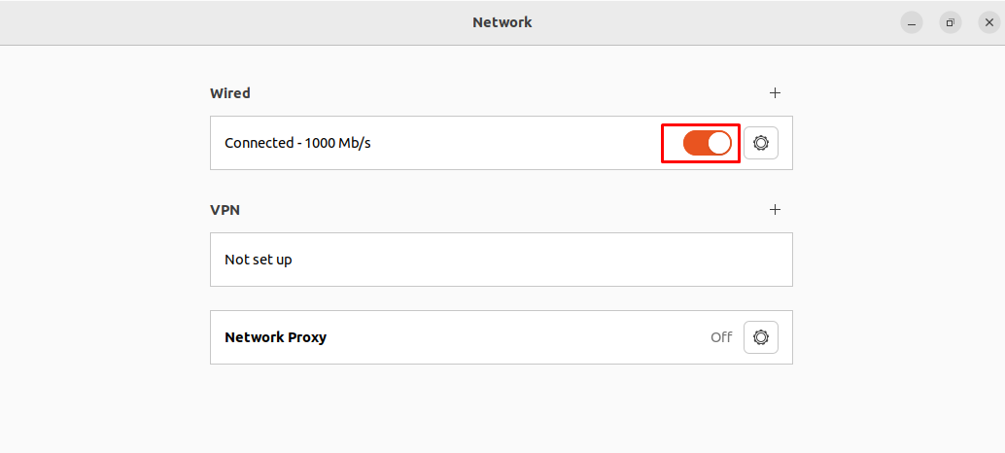Click empty header bar area left of title
This screenshot has width=1005, height=453.
(225, 22)
